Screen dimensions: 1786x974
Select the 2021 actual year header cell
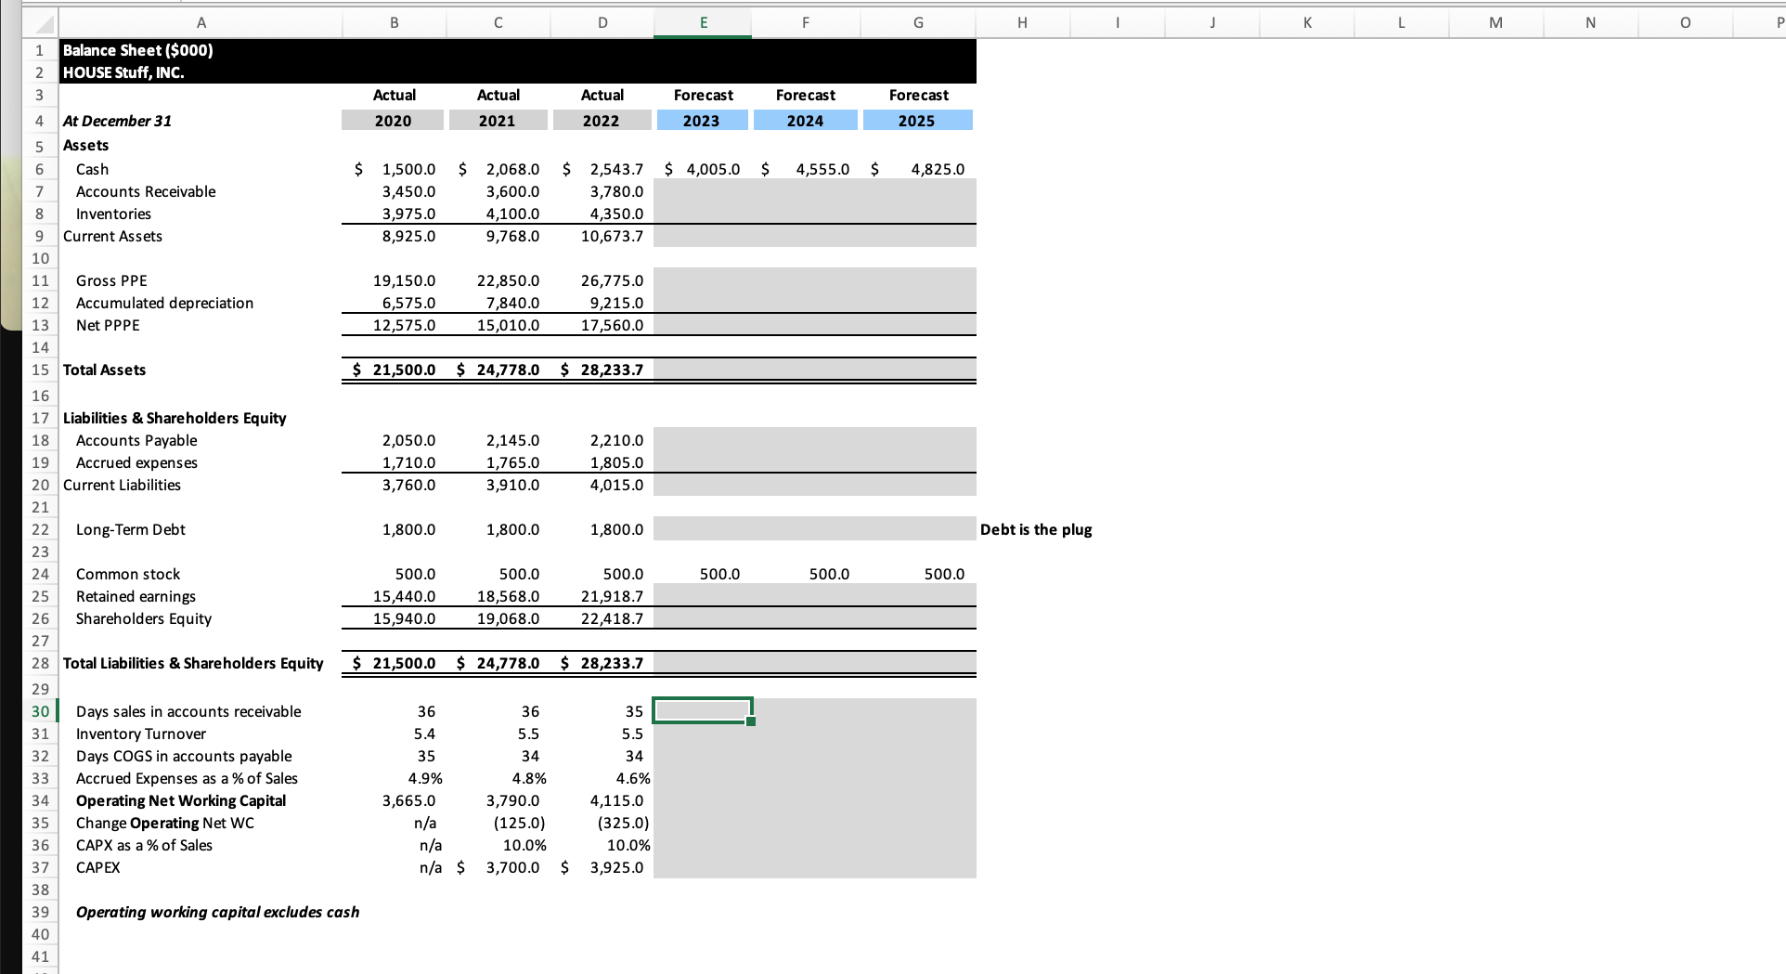tap(498, 121)
